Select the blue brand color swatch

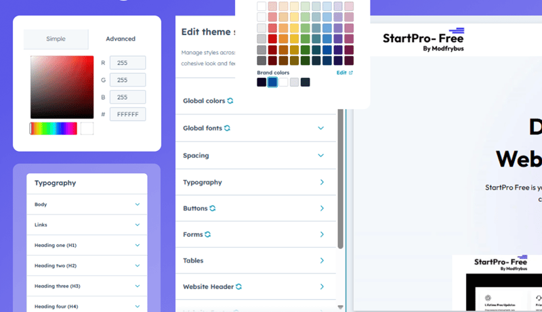[272, 82]
